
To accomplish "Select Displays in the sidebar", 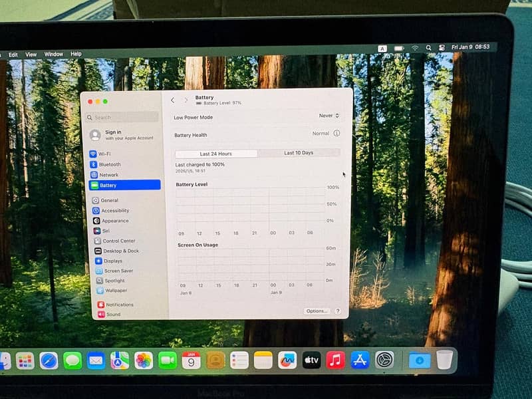I will (x=112, y=261).
